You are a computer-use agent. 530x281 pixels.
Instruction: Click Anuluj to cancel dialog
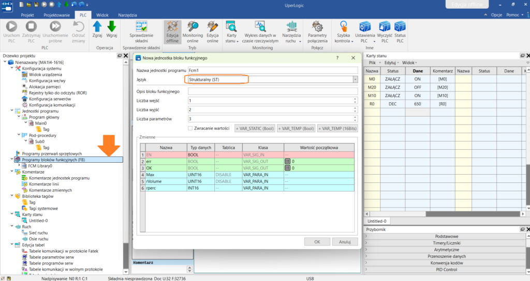click(x=345, y=242)
